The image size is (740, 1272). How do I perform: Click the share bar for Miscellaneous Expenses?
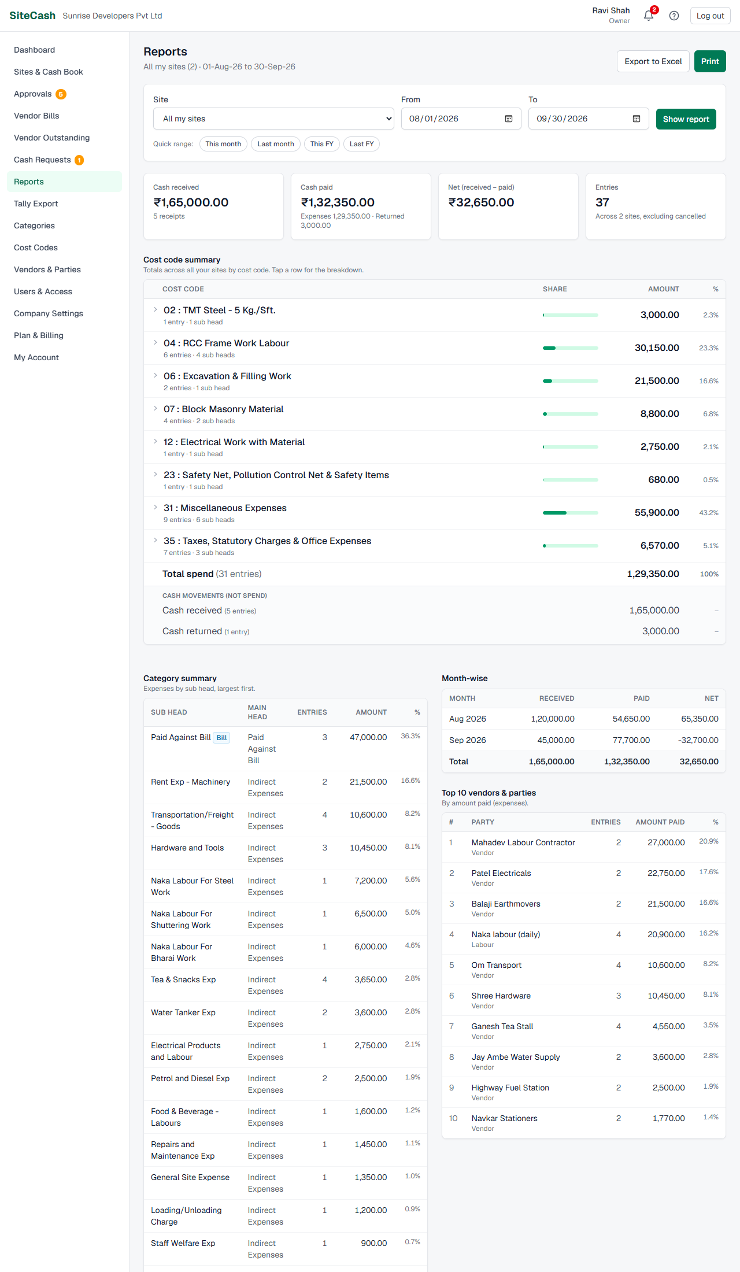[x=571, y=513]
